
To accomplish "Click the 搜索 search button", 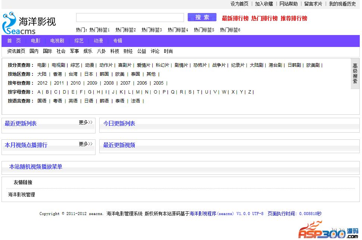I will point(202,17).
